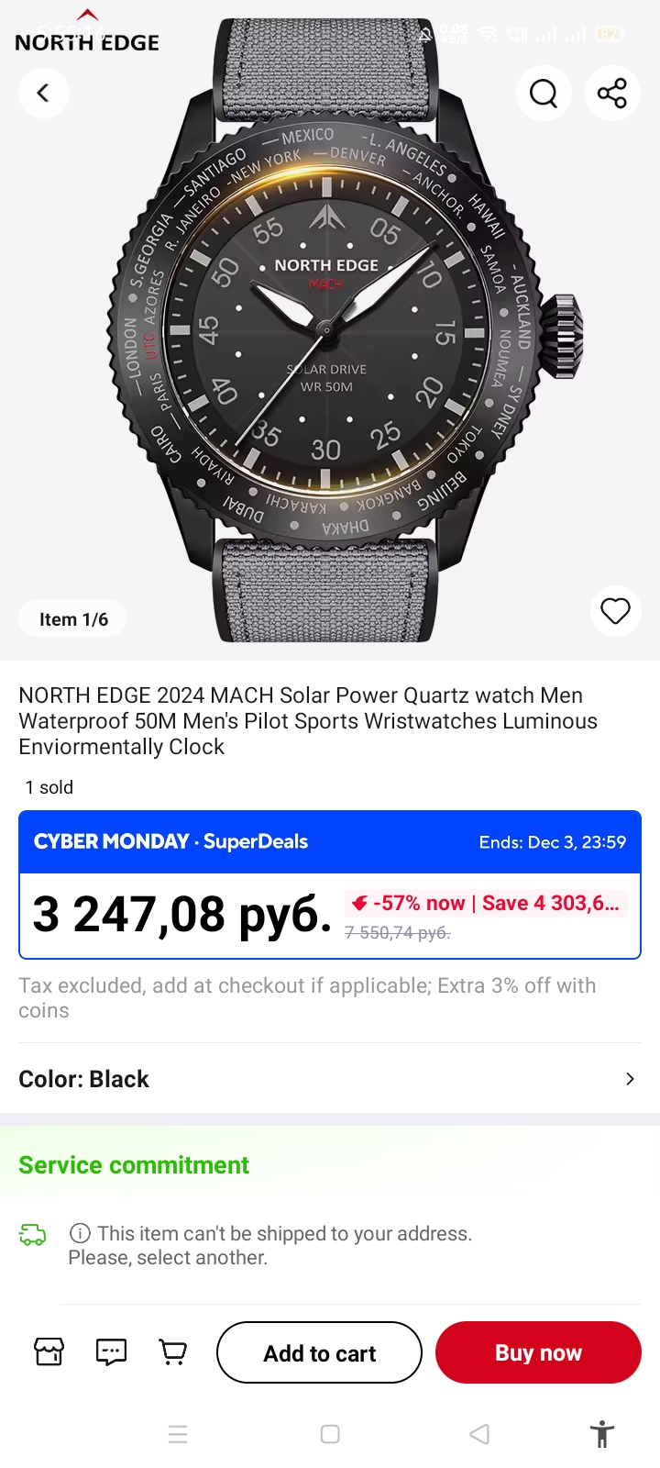Viewport: 660px width, 1468px height.
Task: Tap the Item 1/6 image counter
Action: (x=73, y=619)
